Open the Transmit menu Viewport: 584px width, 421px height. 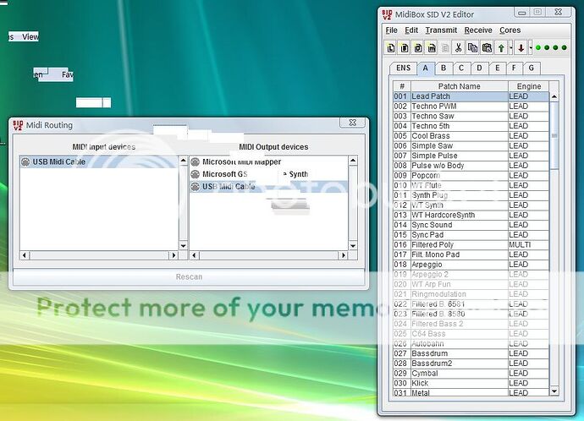pyautogui.click(x=441, y=30)
